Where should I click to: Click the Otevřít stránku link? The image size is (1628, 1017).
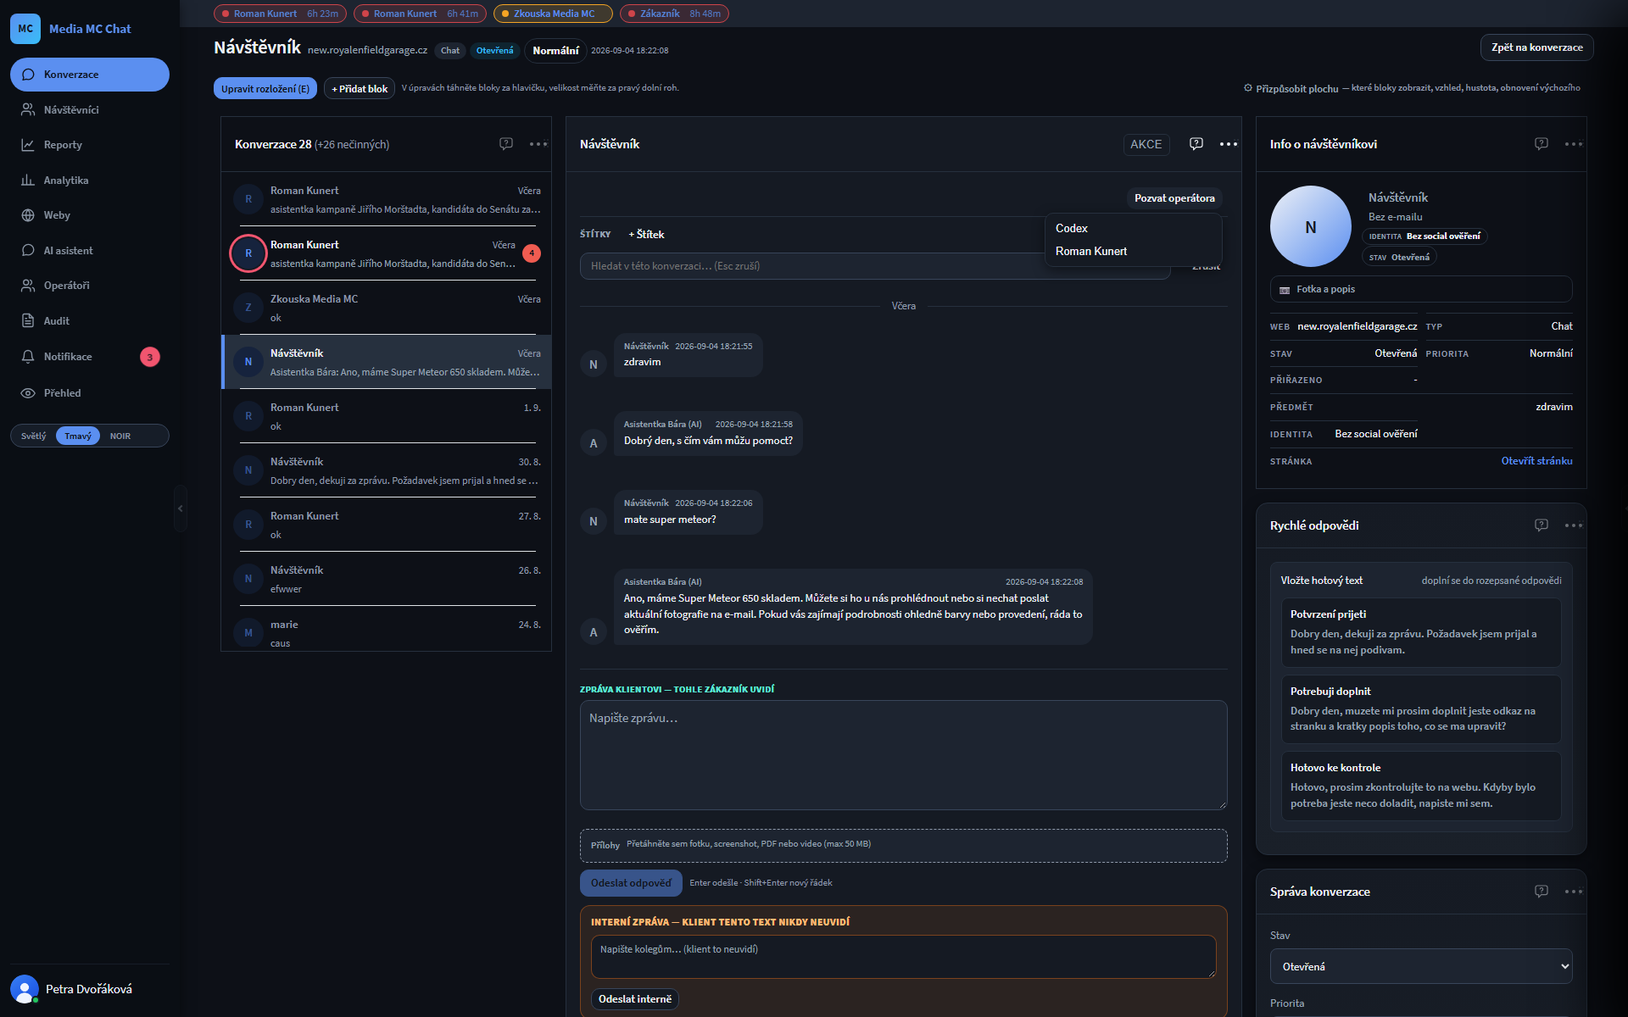1536,461
